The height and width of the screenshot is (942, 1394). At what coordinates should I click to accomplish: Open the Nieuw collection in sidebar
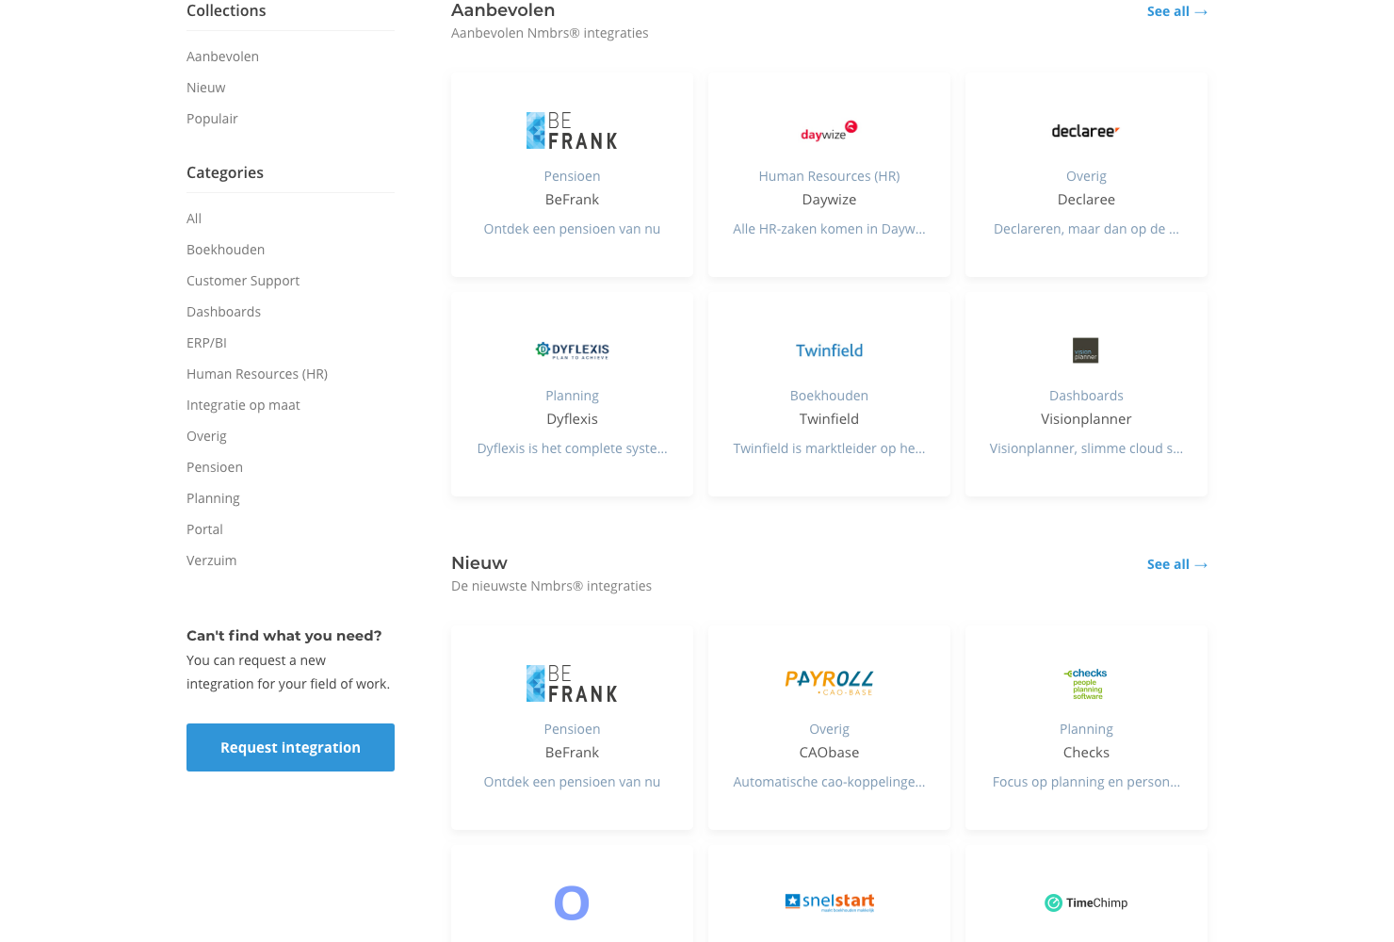tap(205, 88)
